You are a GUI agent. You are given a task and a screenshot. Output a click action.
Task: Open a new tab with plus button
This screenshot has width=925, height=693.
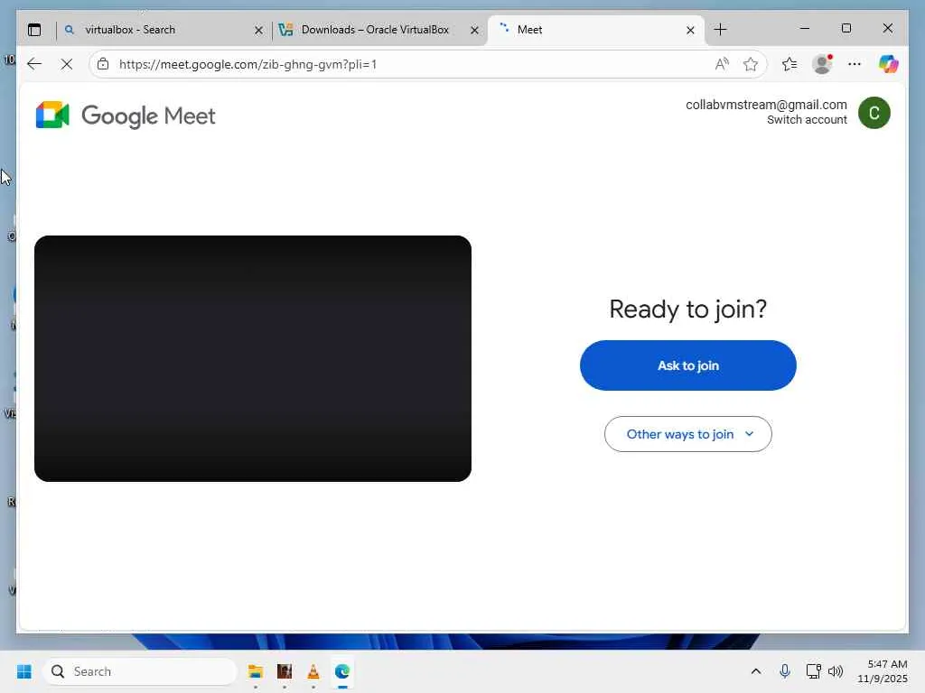[x=720, y=30]
